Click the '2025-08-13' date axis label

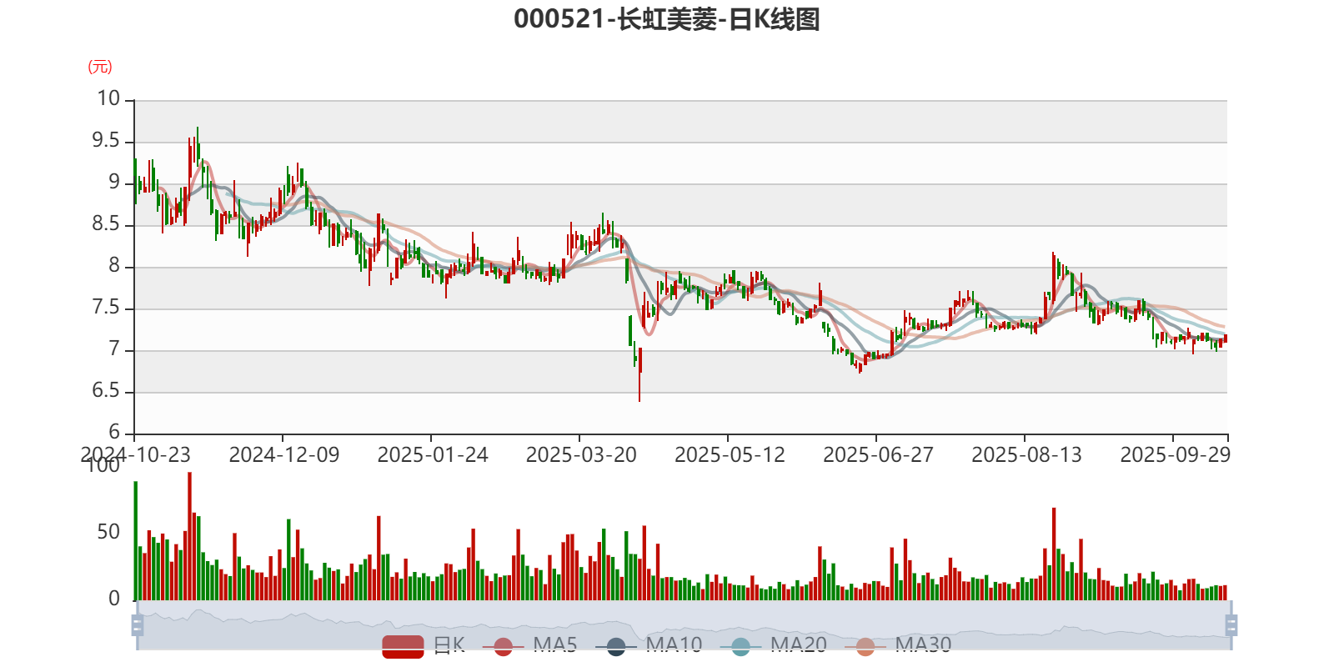click(x=1026, y=454)
